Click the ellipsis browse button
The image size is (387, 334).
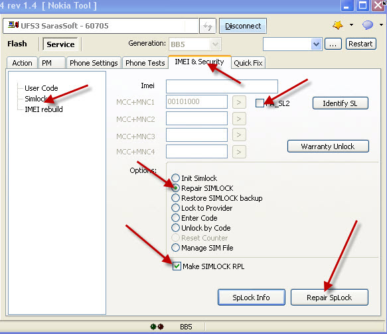click(x=333, y=44)
